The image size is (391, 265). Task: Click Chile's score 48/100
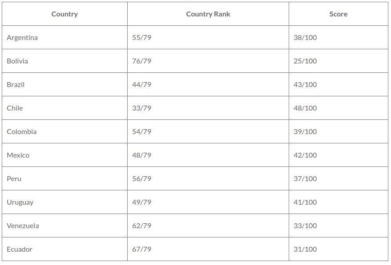[305, 108]
